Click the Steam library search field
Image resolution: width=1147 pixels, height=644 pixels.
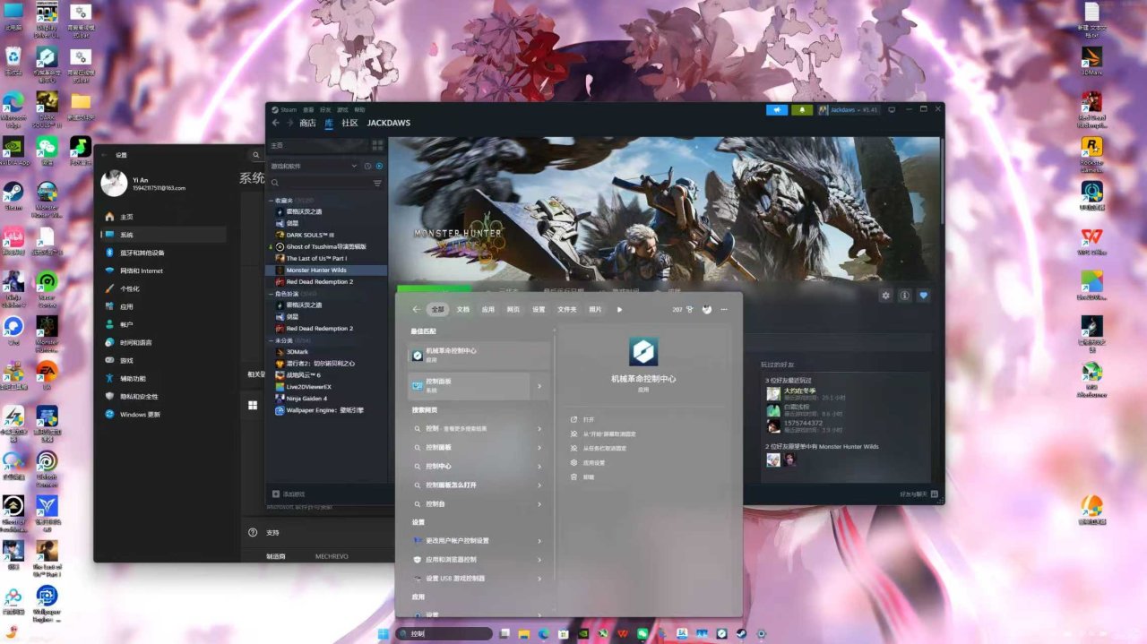tap(319, 183)
